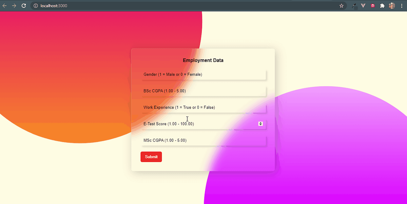Navigate back using the browser back arrow
Image resolution: width=407 pixels, height=204 pixels.
point(5,5)
